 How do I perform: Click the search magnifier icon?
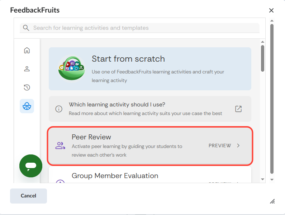(26, 28)
